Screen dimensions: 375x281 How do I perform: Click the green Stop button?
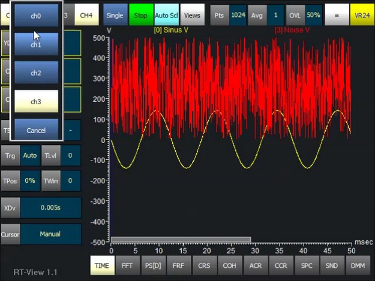click(x=140, y=14)
